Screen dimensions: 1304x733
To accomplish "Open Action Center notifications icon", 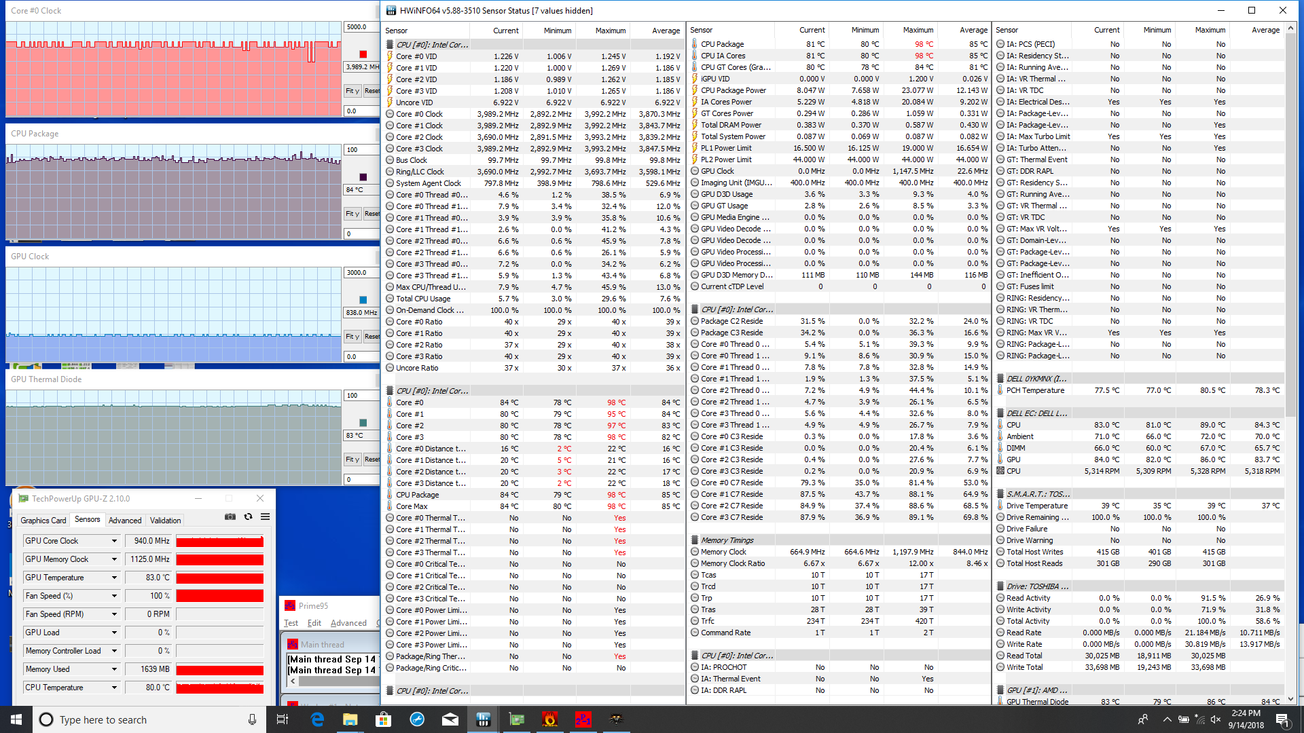I will [1282, 719].
